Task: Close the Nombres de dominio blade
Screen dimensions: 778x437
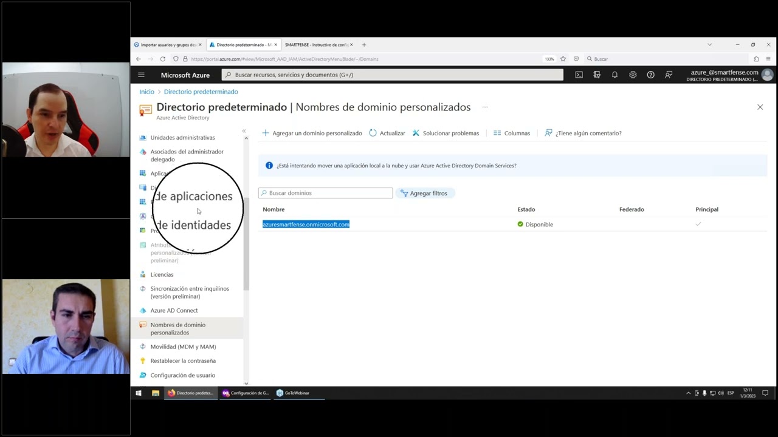Action: [x=760, y=107]
